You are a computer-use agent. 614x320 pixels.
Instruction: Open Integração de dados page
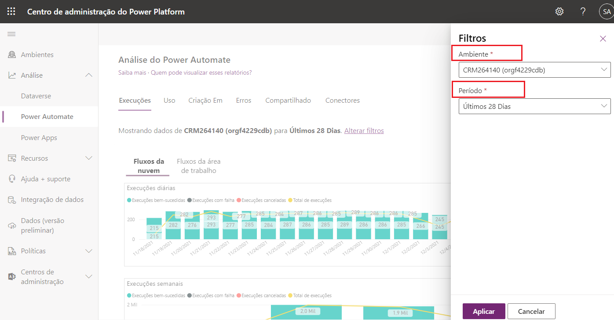pyautogui.click(x=52, y=200)
